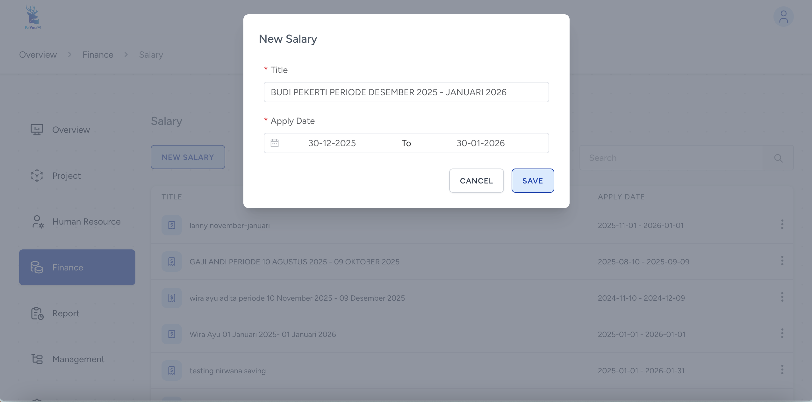Click the Management hierarchy icon in sidebar
Screen dimensions: 812x402
(x=37, y=359)
